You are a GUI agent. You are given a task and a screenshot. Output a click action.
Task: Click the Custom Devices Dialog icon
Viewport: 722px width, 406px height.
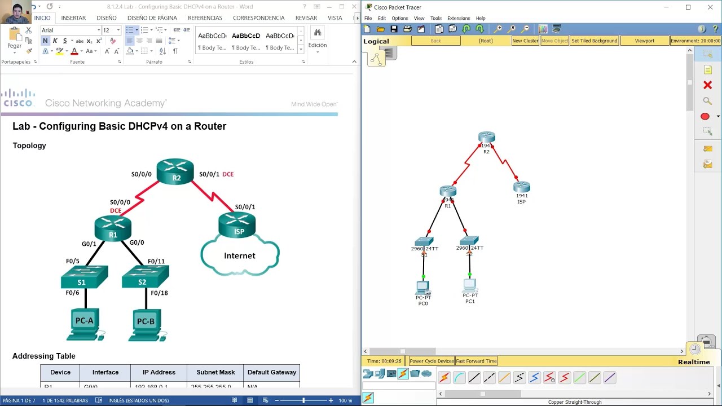click(557, 29)
